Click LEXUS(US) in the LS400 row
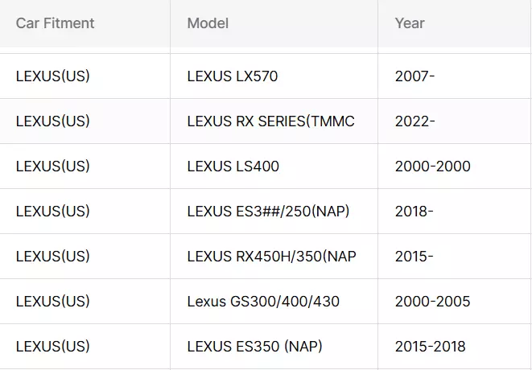 [52, 166]
